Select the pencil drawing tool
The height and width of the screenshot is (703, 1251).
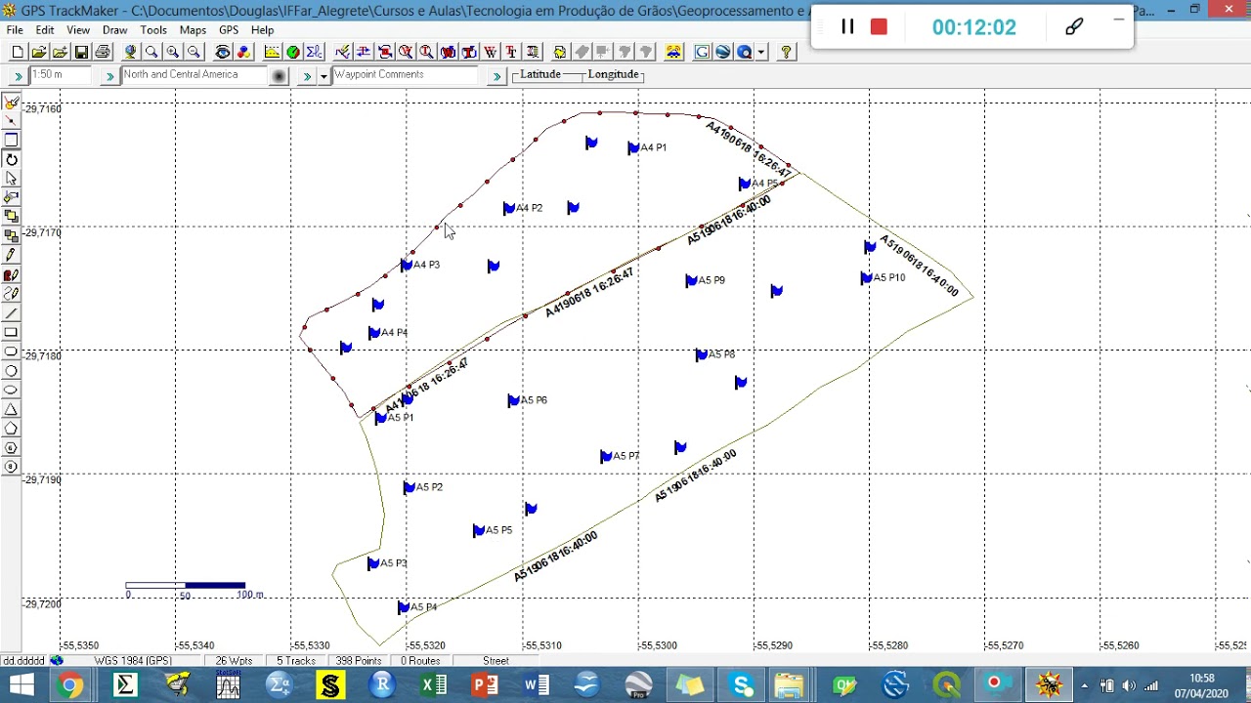[12, 254]
